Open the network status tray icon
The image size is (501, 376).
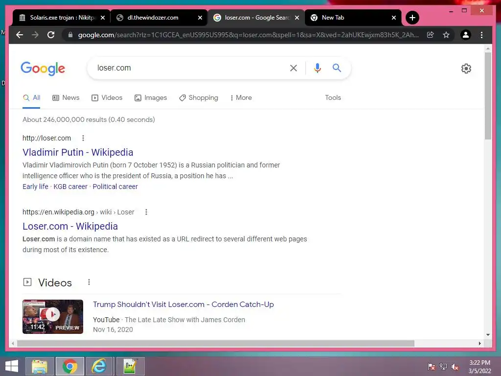point(443,366)
